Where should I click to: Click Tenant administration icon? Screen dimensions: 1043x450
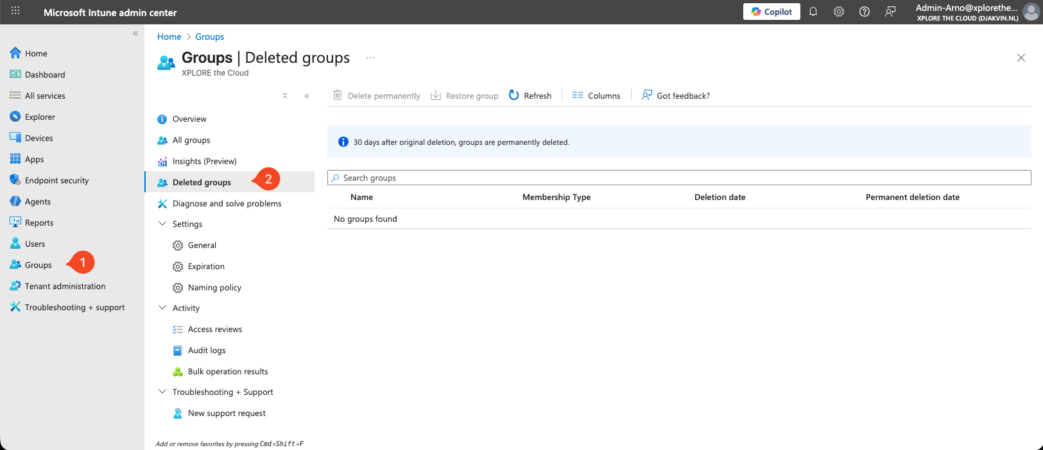(x=15, y=286)
